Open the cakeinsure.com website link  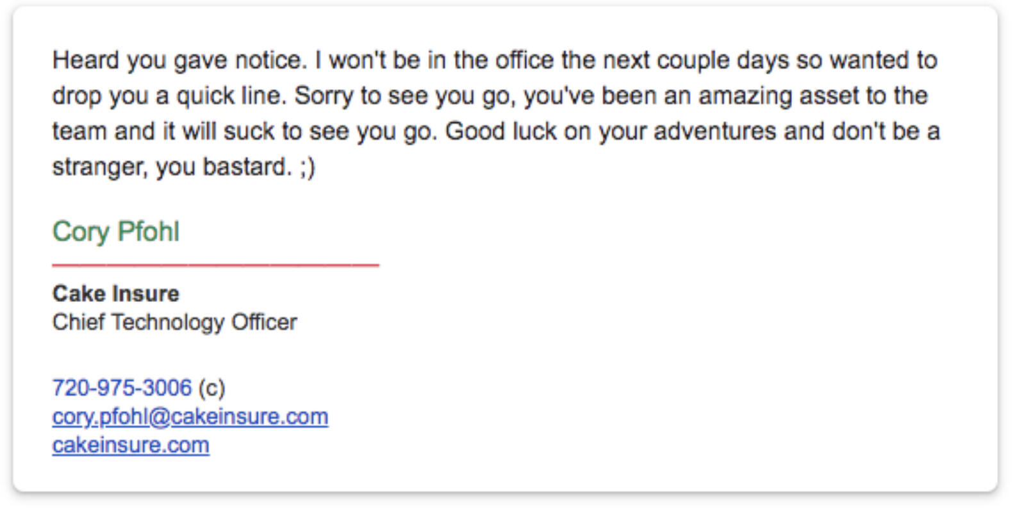coord(131,445)
